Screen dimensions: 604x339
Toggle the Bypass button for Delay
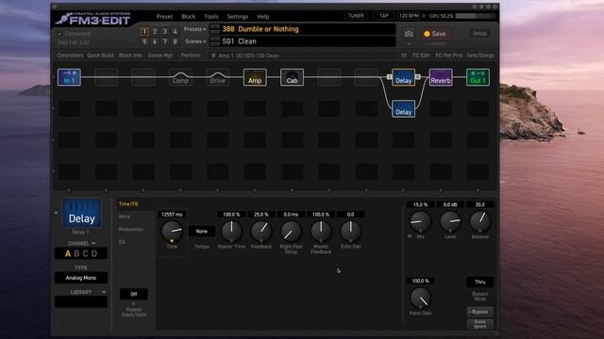tap(479, 312)
